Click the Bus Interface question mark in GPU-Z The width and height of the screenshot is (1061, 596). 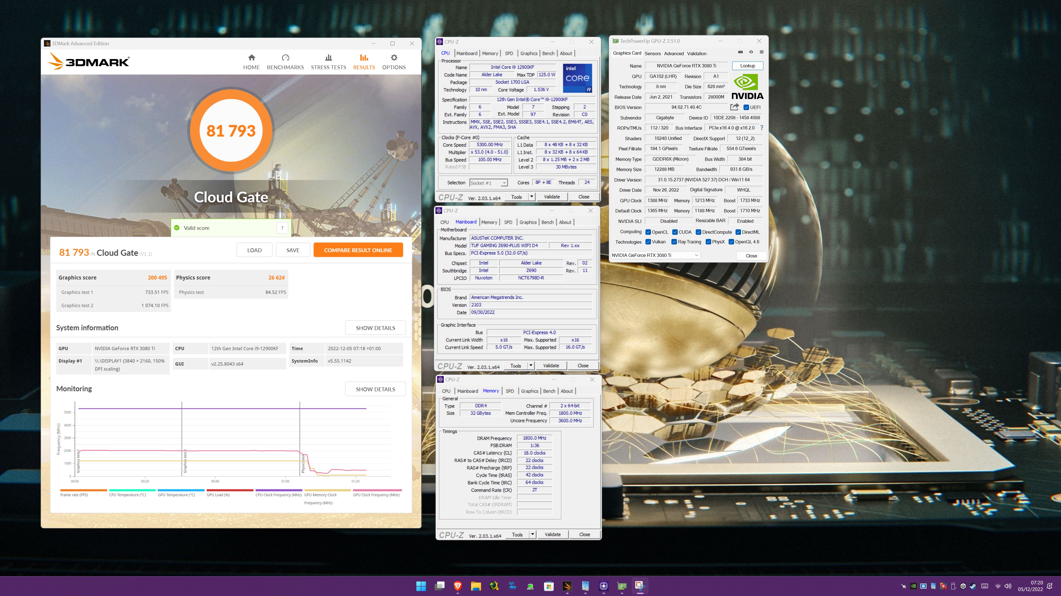[x=761, y=128]
